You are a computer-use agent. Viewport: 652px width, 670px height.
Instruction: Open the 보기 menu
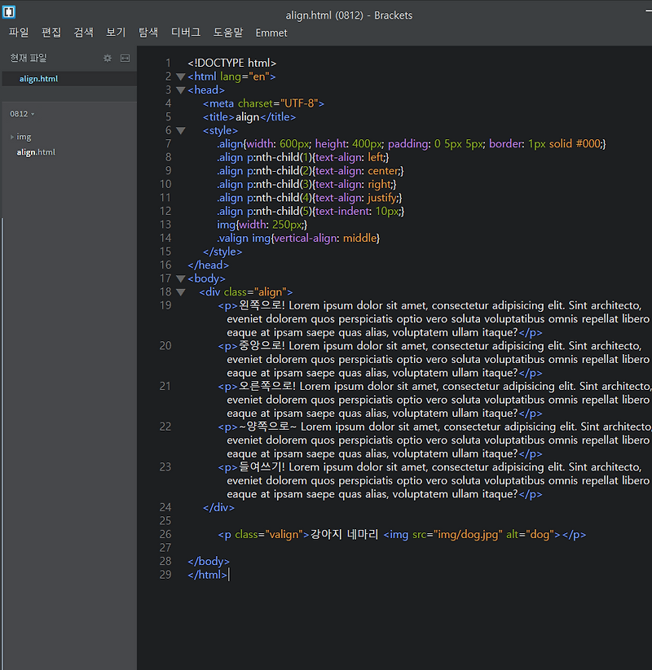click(x=116, y=33)
